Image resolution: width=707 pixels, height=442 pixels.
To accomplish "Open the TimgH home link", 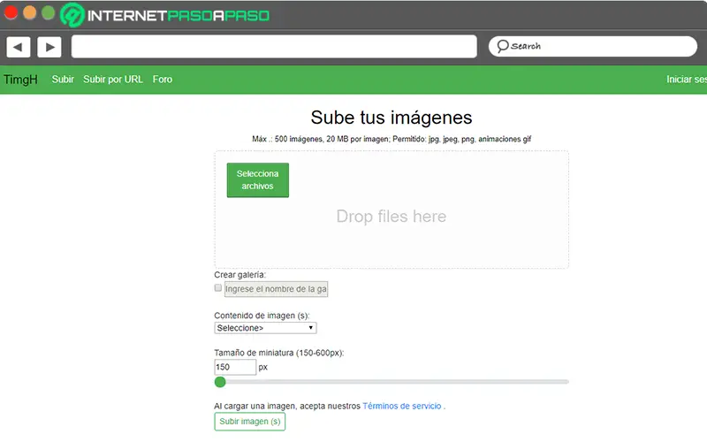I will pyautogui.click(x=20, y=80).
